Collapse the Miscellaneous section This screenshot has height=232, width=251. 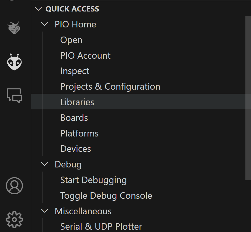pyautogui.click(x=45, y=211)
